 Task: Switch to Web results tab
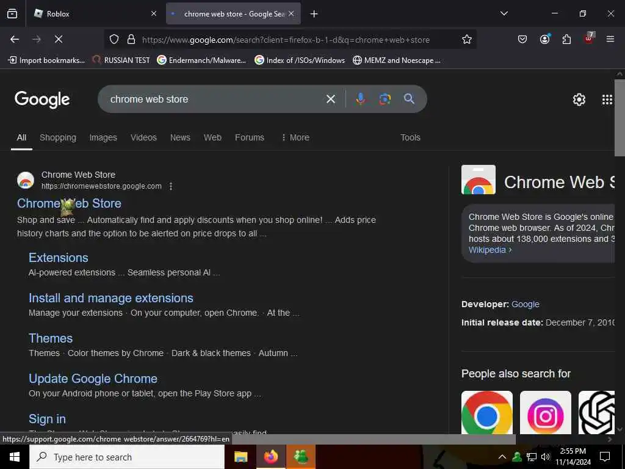point(212,137)
